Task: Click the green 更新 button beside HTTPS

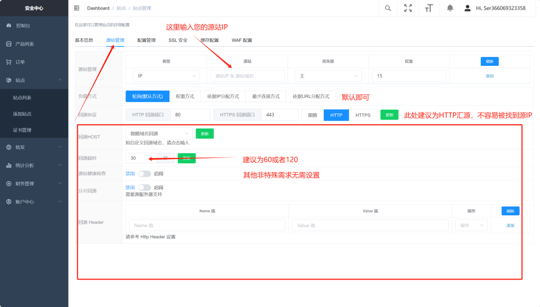Action: click(389, 115)
